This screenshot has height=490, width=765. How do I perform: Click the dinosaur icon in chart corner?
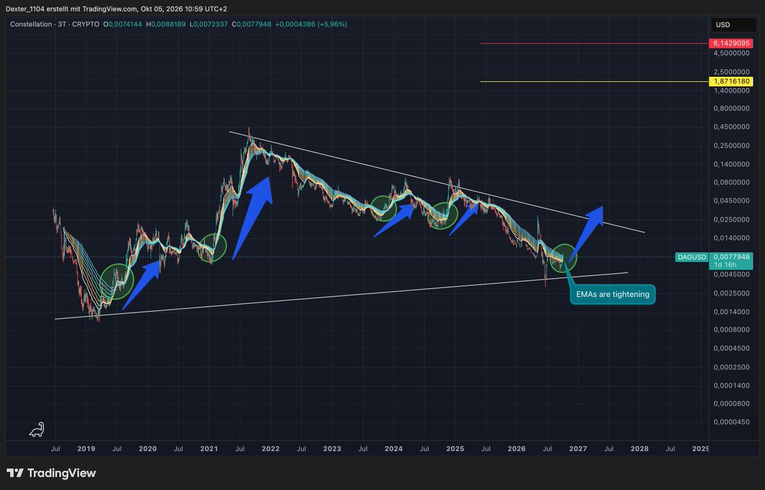(x=36, y=430)
